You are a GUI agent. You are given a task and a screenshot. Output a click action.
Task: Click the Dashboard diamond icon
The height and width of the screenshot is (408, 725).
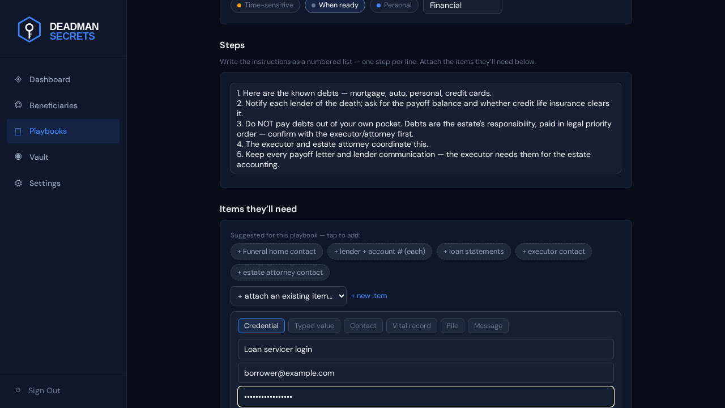point(18,79)
